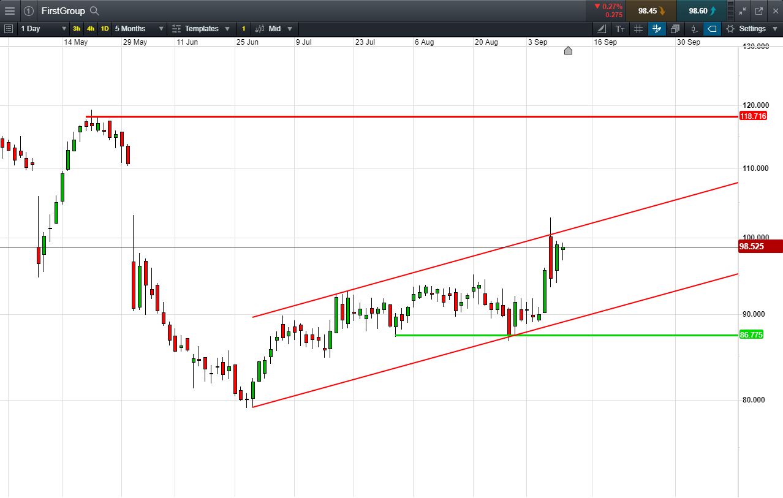Screen dimensions: 783x498
Task: Open the instrument search magnifier
Action: (x=94, y=10)
